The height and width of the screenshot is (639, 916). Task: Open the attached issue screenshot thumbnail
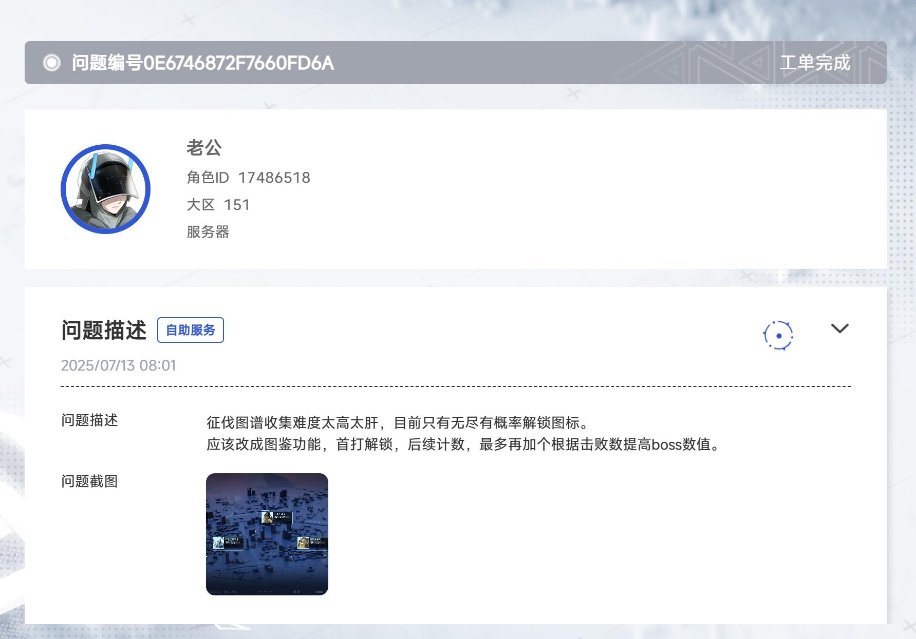267,534
